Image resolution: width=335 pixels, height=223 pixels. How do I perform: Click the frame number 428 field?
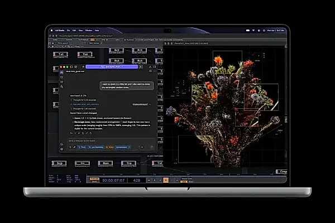click(137, 180)
